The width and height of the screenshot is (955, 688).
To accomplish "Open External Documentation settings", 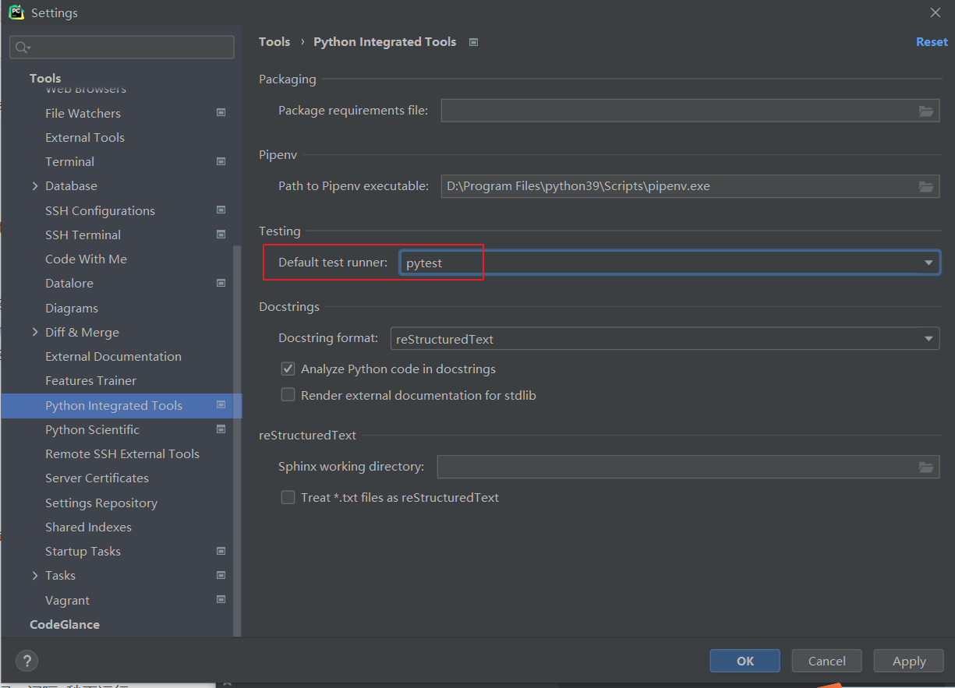I will [x=113, y=356].
